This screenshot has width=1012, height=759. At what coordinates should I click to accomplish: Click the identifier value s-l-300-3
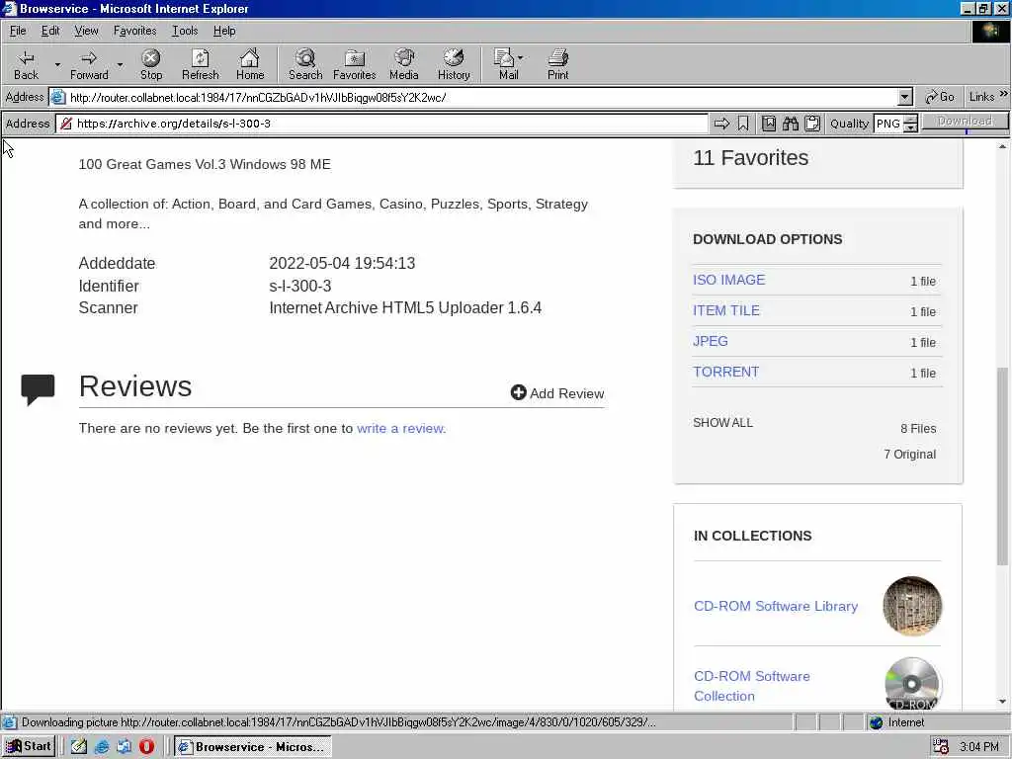coord(300,286)
